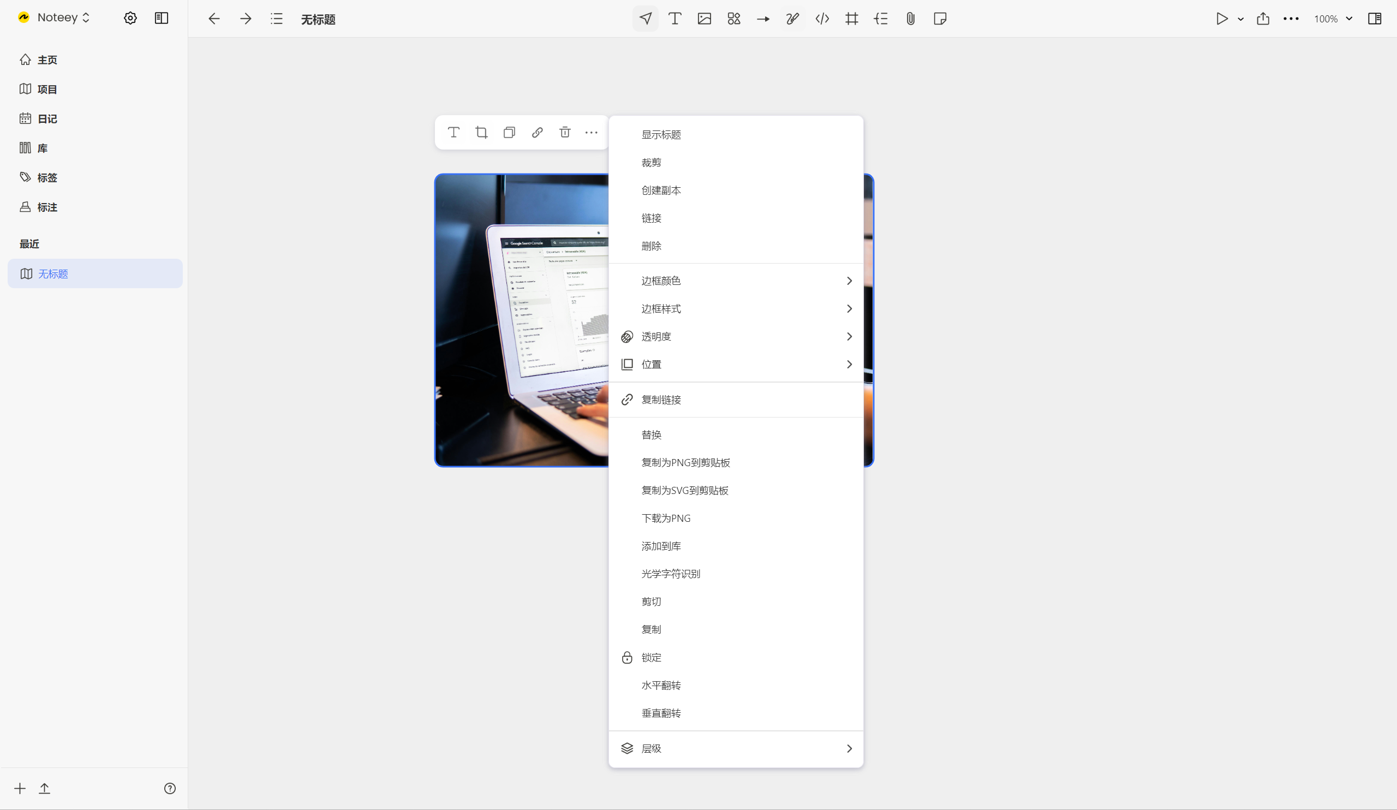Select the pen drawing tool
1397x810 pixels.
point(792,19)
